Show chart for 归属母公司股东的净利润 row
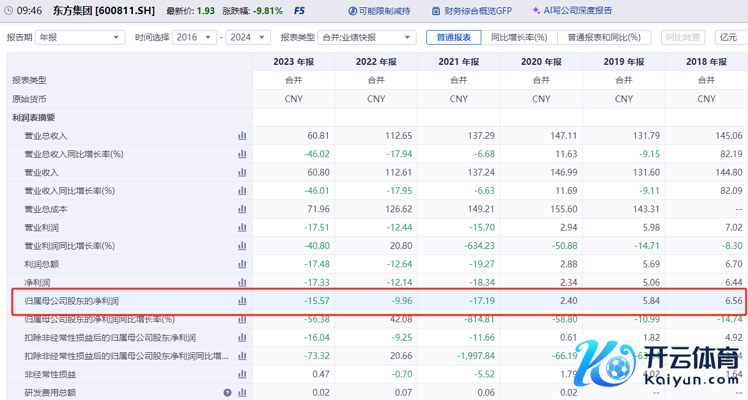Image resolution: width=748 pixels, height=400 pixels. point(242,301)
